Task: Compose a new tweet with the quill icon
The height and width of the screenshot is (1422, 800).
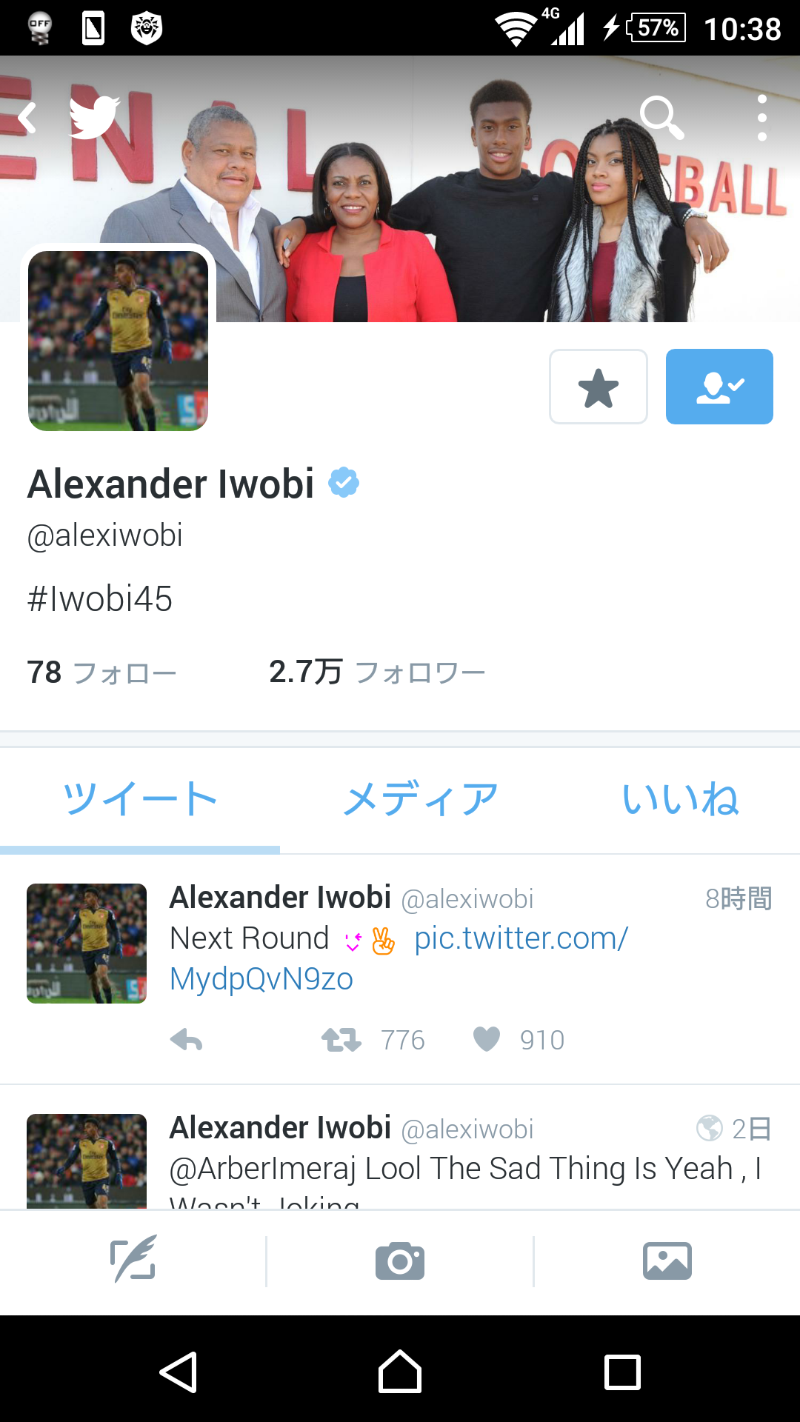Action: pyautogui.click(x=133, y=1259)
